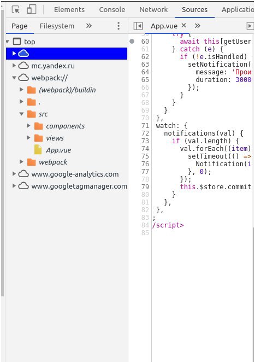
Task: Activate the inspect element picker icon
Action: click(16, 10)
